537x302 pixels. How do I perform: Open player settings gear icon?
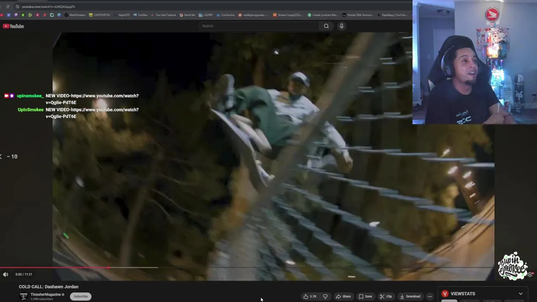pos(530,274)
